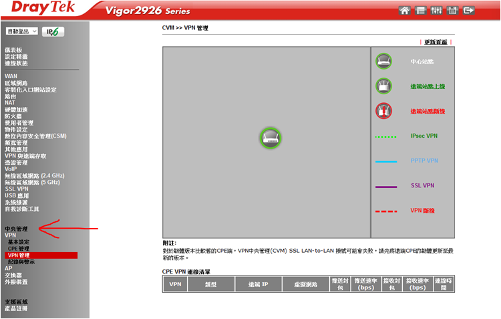
Task: Click the 遠端 IP column header
Action: point(258,284)
